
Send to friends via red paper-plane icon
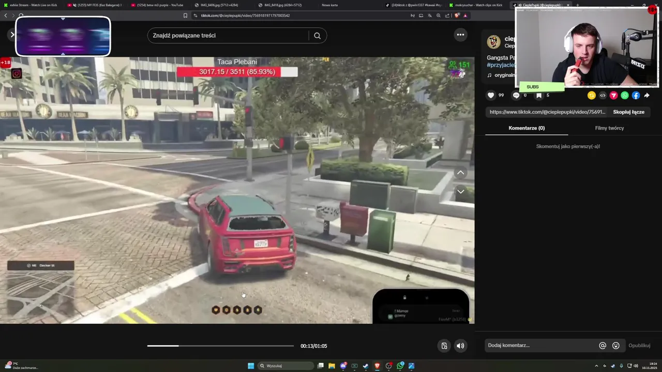click(x=614, y=95)
